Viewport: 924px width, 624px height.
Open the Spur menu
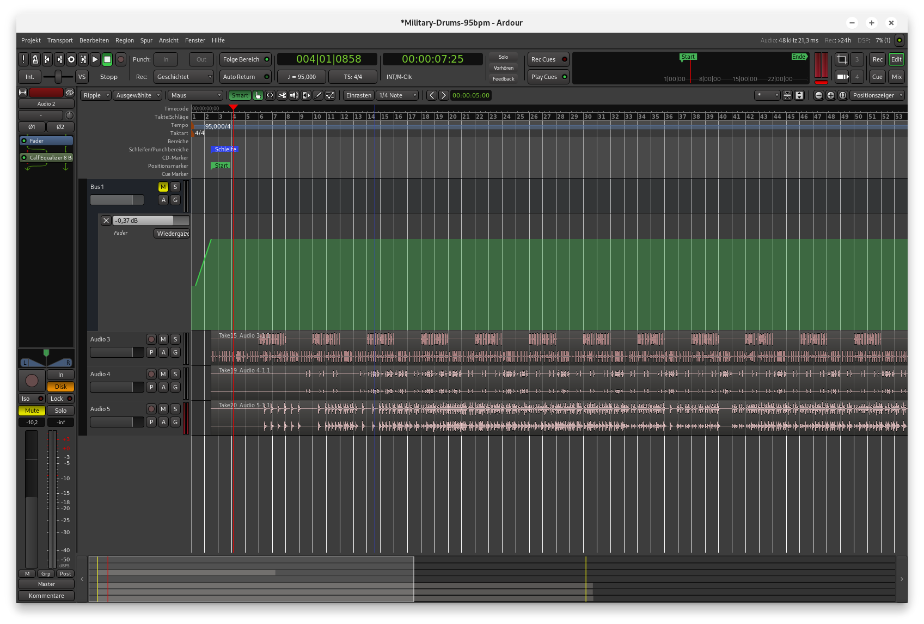tap(146, 40)
